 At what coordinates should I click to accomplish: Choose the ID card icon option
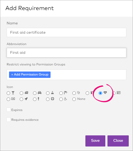point(114,93)
